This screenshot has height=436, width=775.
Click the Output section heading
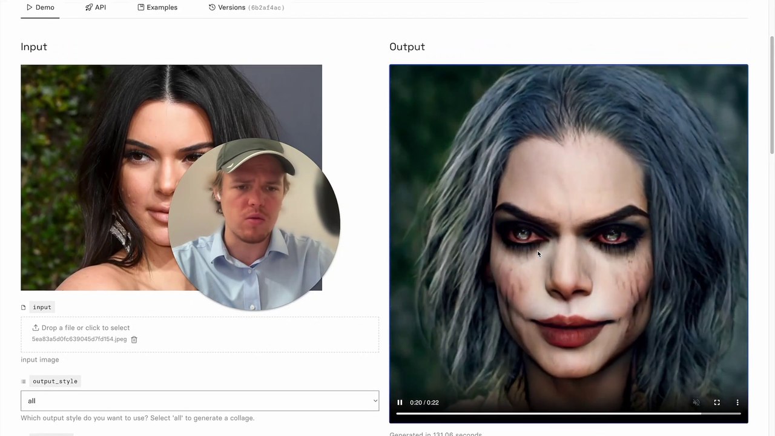[x=407, y=47]
